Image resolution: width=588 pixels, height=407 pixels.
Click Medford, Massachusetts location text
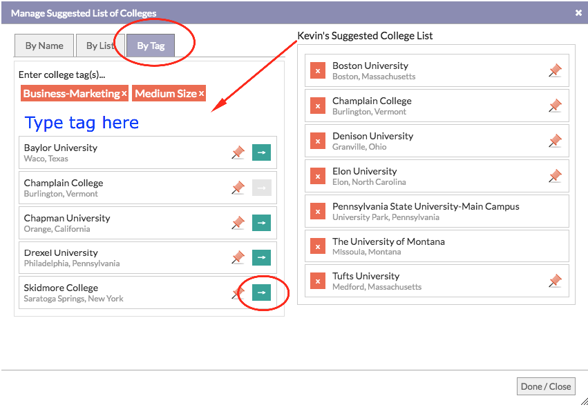tap(377, 287)
